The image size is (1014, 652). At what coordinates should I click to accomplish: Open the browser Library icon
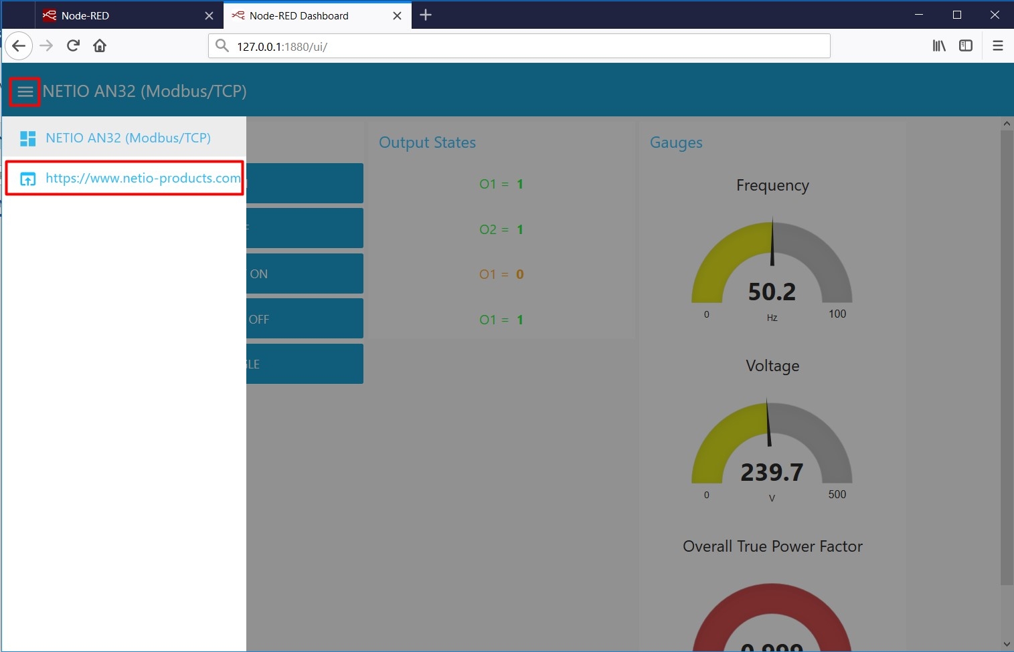click(939, 45)
